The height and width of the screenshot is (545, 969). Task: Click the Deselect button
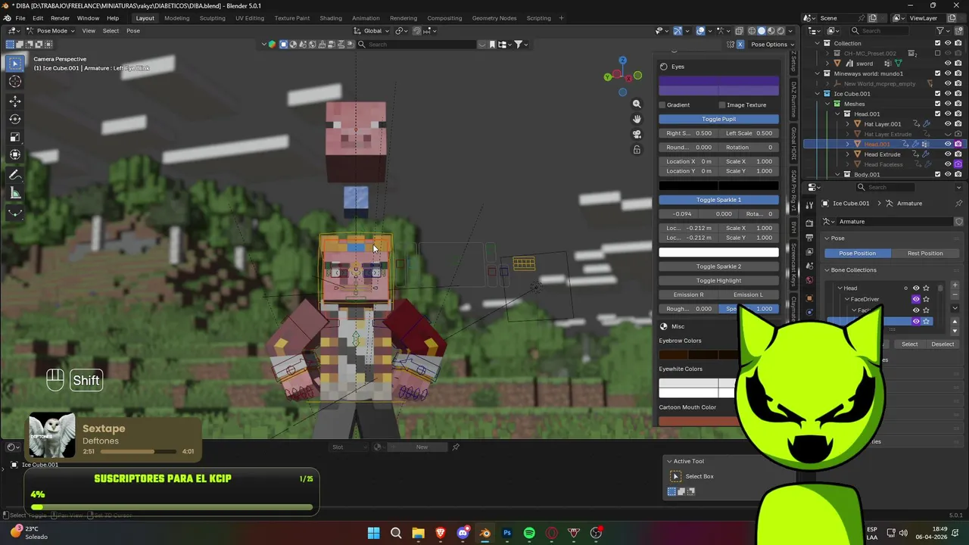point(943,344)
